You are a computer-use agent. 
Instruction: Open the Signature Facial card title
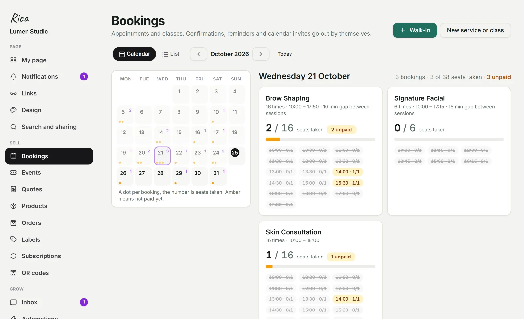pos(420,98)
